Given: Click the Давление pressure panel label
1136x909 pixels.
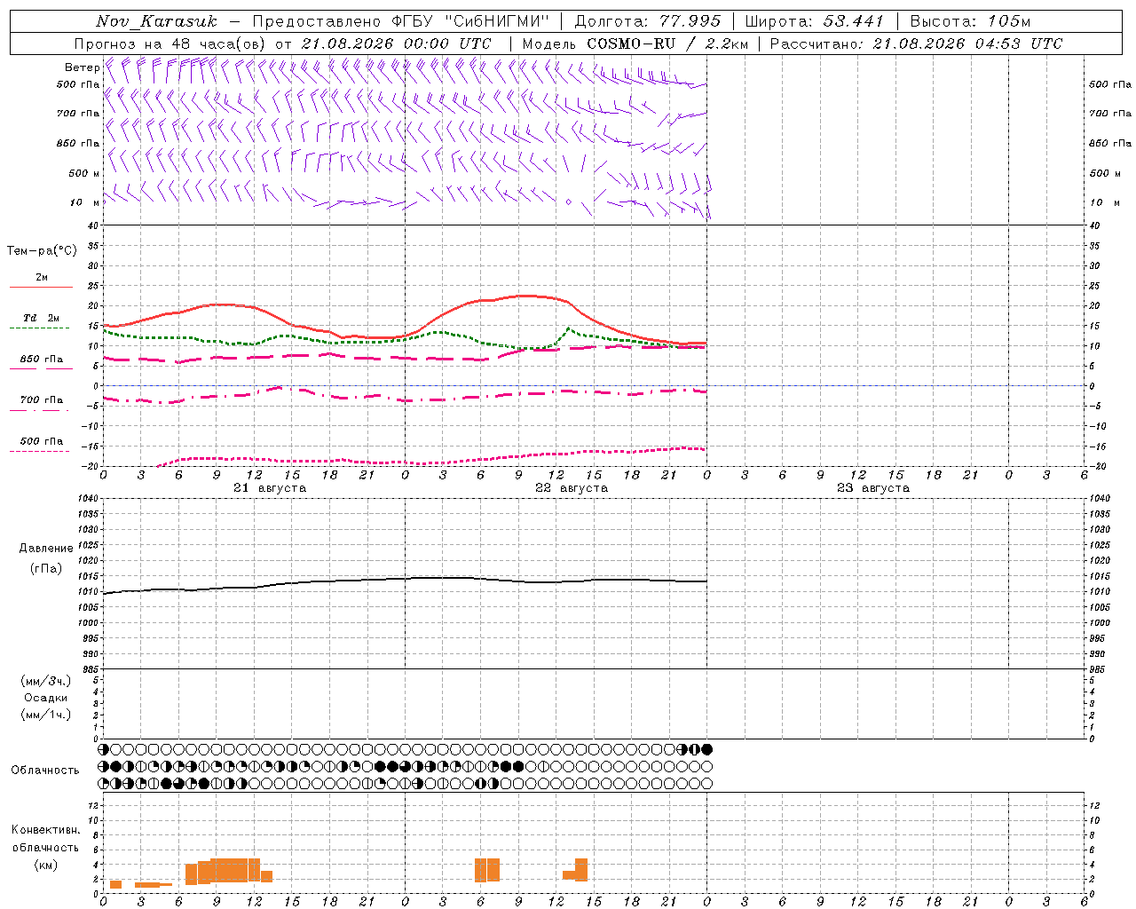Looking at the screenshot, I should click(46, 549).
